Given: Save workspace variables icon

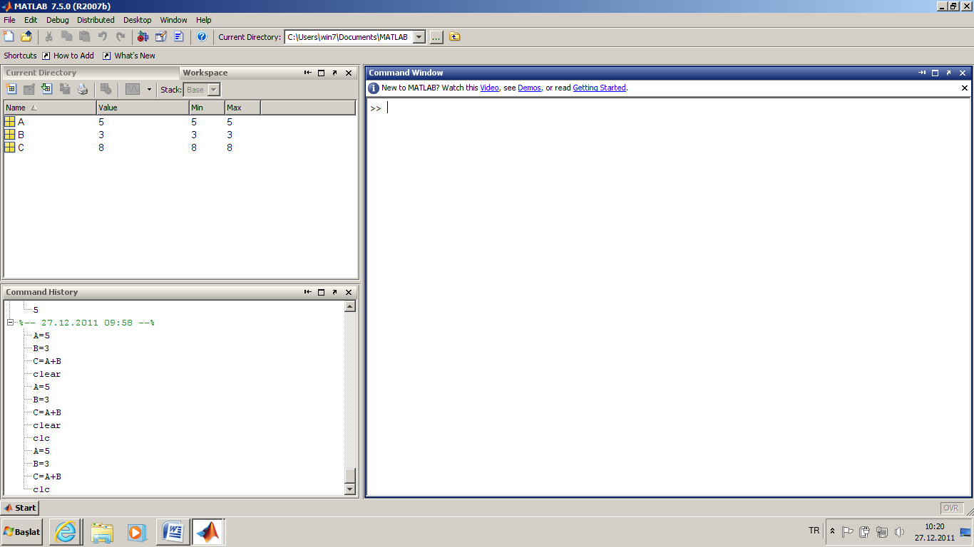Looking at the screenshot, I should [65, 89].
